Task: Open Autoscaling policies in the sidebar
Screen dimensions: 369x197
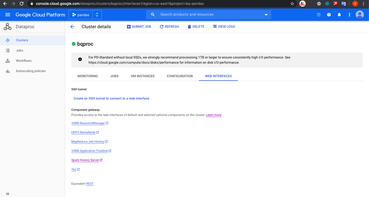Action: coord(32,71)
